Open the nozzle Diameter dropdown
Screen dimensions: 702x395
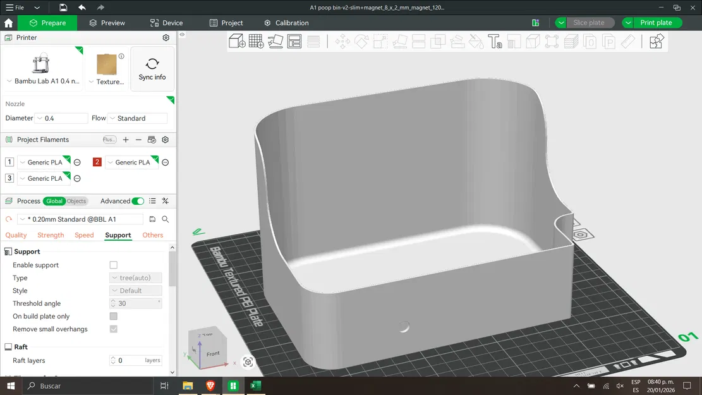[62, 118]
